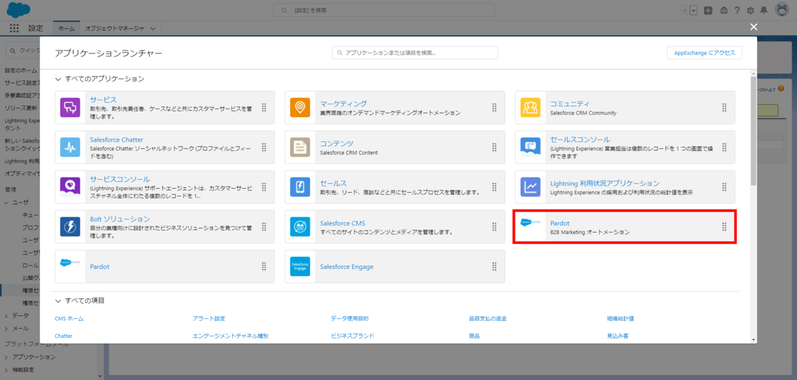
Task: Open the Trailhead guidance icon
Action: pyautogui.click(x=723, y=11)
